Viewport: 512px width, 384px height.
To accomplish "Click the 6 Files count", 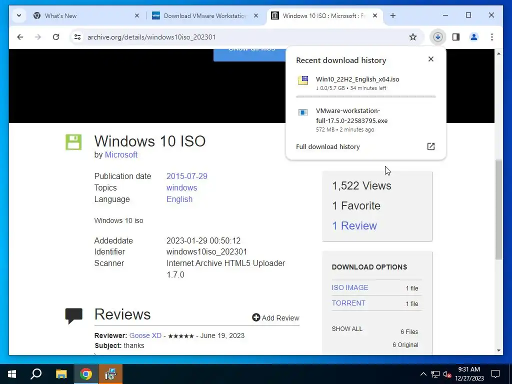I will click(x=409, y=332).
